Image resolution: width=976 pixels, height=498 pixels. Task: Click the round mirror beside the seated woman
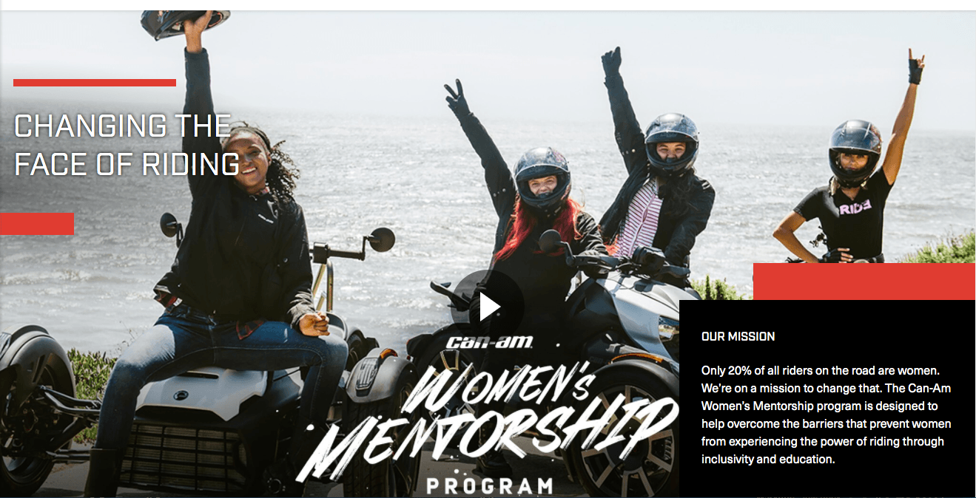(382, 239)
